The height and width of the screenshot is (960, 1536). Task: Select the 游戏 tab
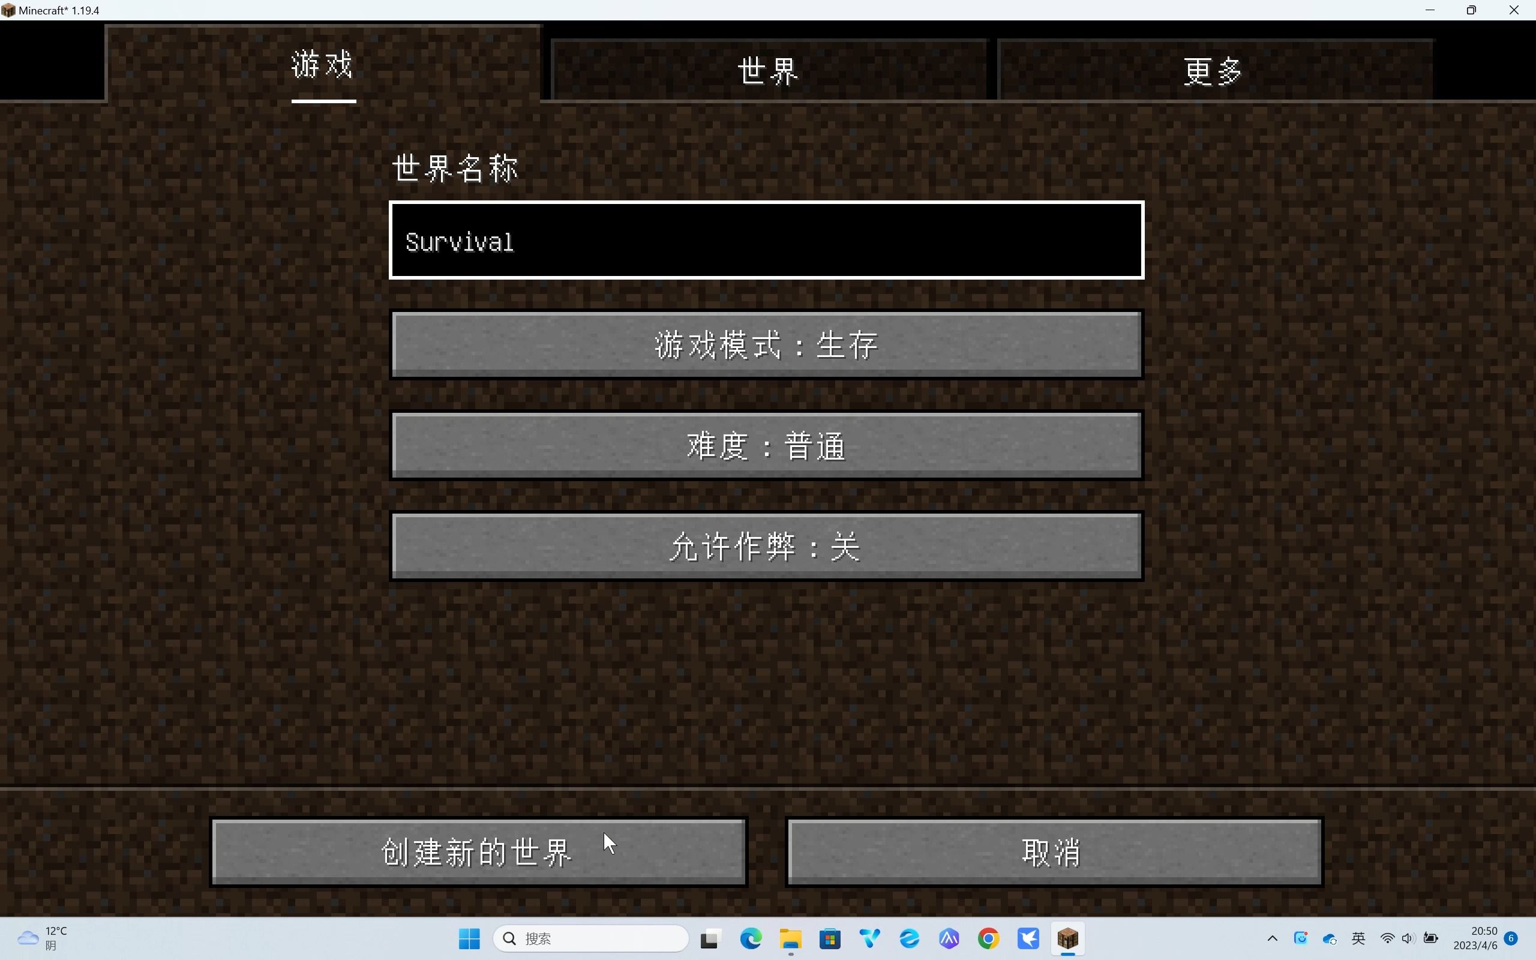pyautogui.click(x=323, y=64)
